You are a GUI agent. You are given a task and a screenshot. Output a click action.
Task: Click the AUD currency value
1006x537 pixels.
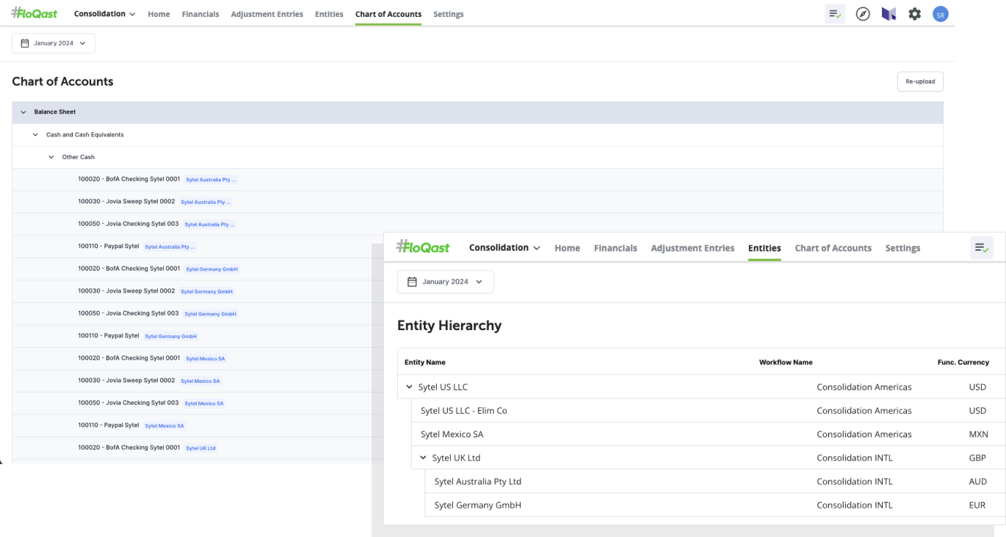tap(977, 482)
